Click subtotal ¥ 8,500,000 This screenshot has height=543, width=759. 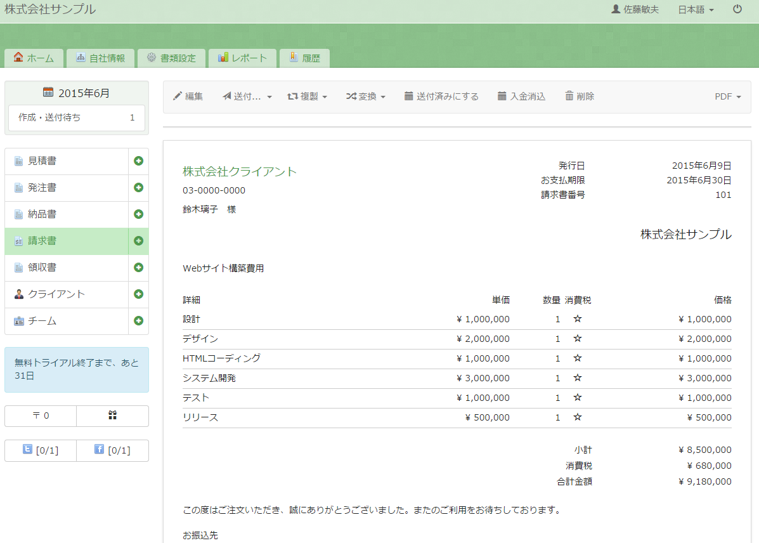tap(705, 450)
